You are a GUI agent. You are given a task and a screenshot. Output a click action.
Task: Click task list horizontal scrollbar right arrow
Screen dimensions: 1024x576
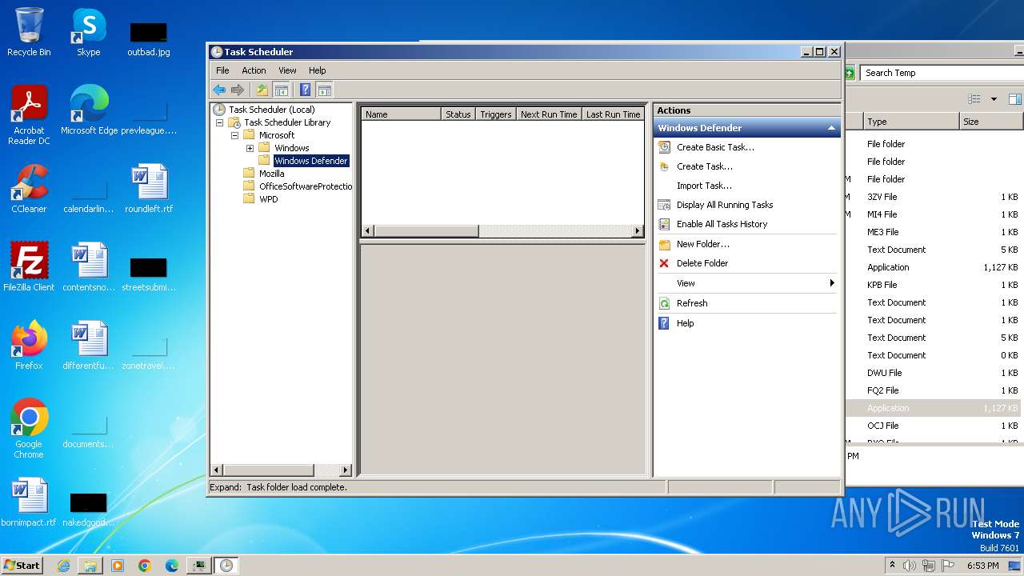tap(638, 231)
